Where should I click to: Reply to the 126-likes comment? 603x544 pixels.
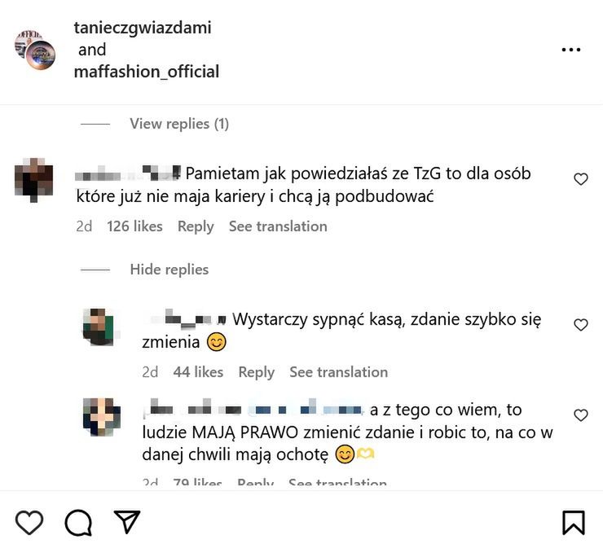196,226
